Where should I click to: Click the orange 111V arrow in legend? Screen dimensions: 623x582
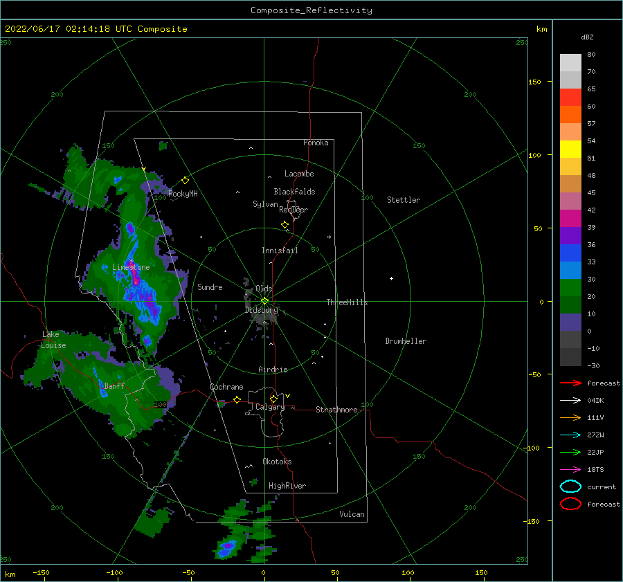tap(570, 417)
